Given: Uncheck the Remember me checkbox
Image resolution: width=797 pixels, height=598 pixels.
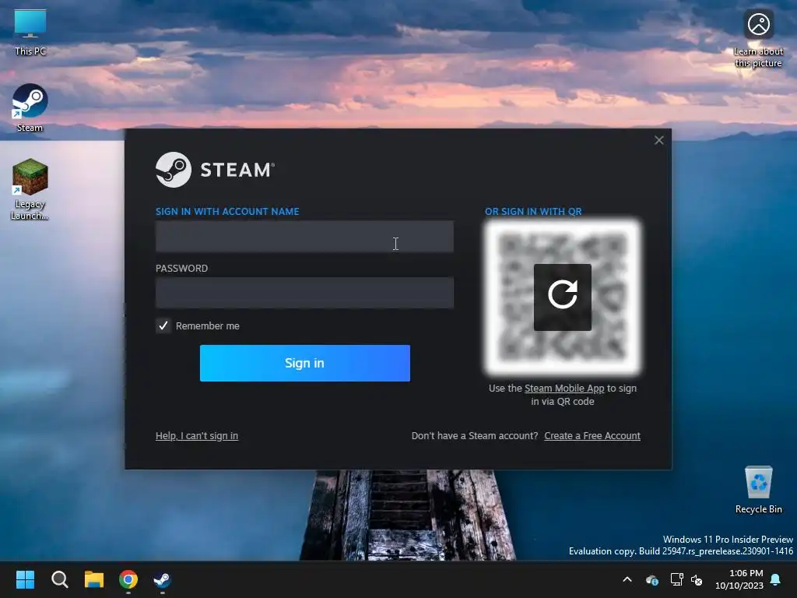Looking at the screenshot, I should coord(163,325).
